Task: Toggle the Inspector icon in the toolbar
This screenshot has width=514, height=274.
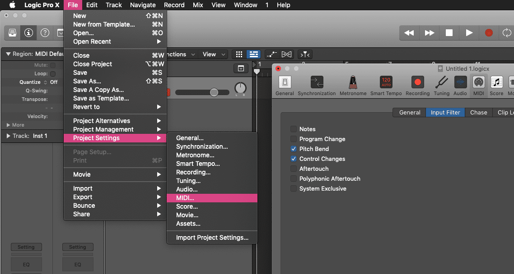Action: click(28, 33)
